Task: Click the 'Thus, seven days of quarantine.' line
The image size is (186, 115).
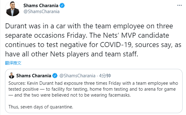Action: 41,107
